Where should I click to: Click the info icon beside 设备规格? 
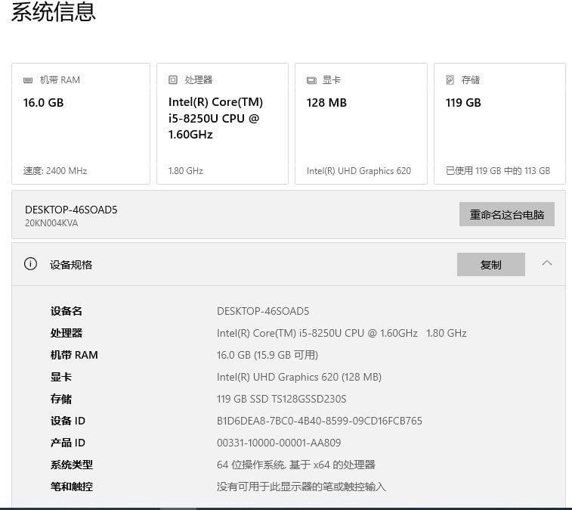[31, 264]
